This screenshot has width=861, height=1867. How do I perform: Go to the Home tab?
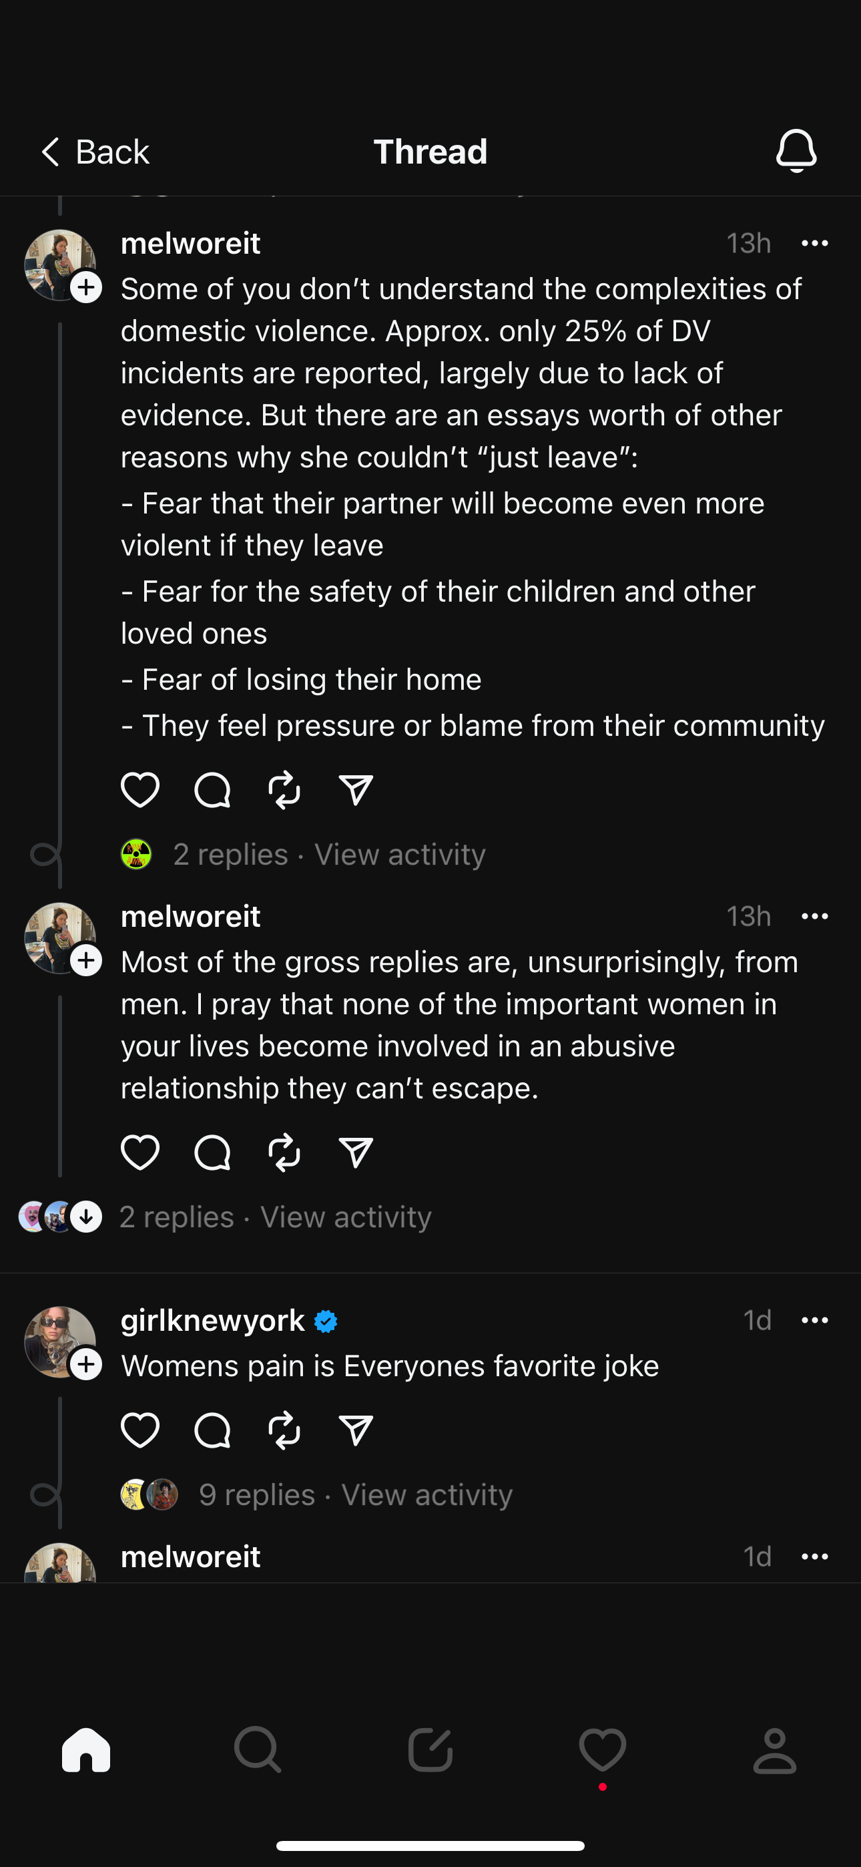pos(86,1750)
